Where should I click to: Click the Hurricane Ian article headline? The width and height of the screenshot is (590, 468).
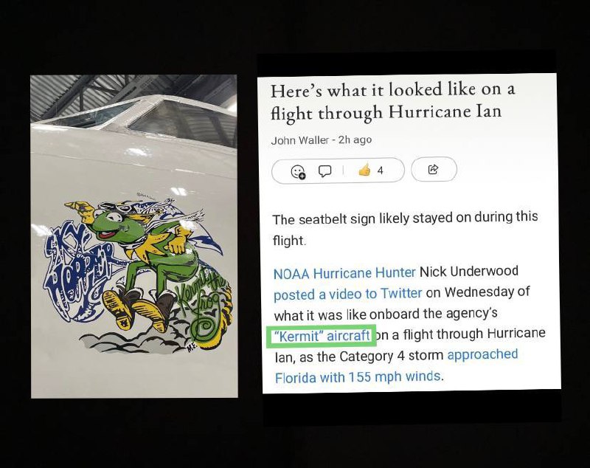pos(392,101)
